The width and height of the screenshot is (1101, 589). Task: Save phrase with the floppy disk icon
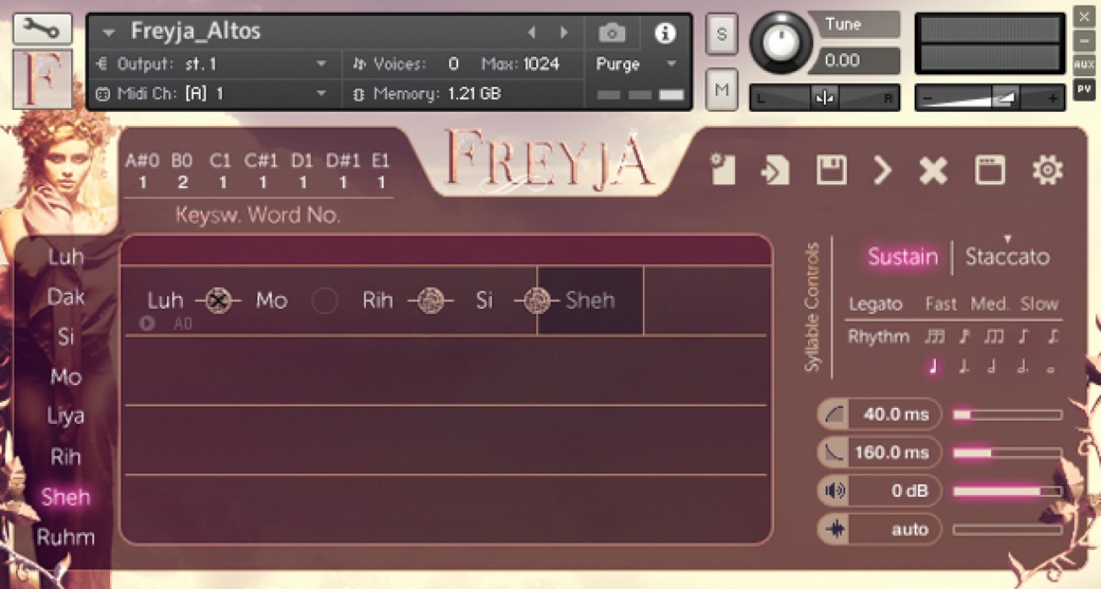click(x=831, y=171)
